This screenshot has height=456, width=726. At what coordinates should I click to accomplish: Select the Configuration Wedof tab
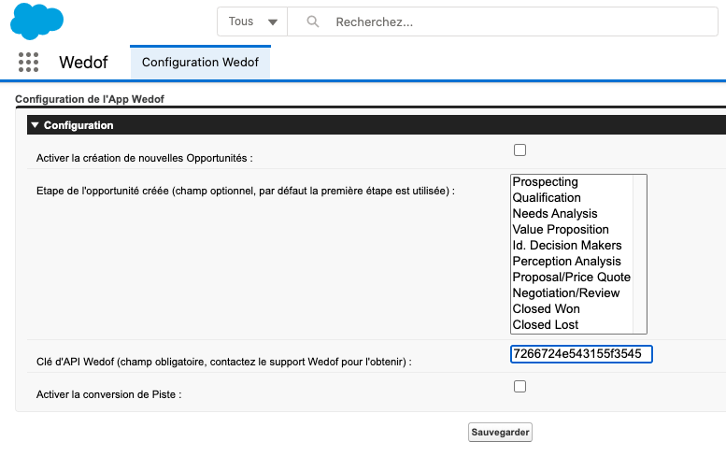(200, 62)
